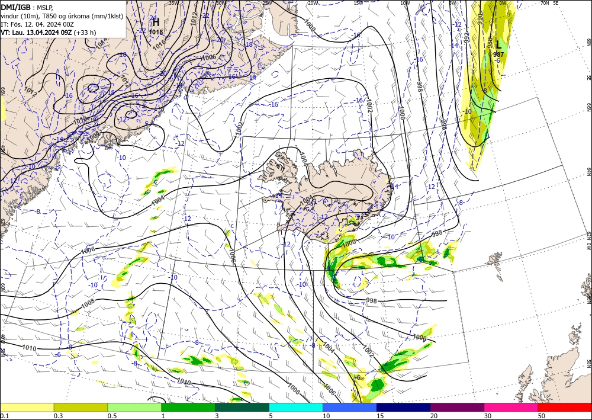Click the cyan 5–10 mm legend swatch

(296, 407)
